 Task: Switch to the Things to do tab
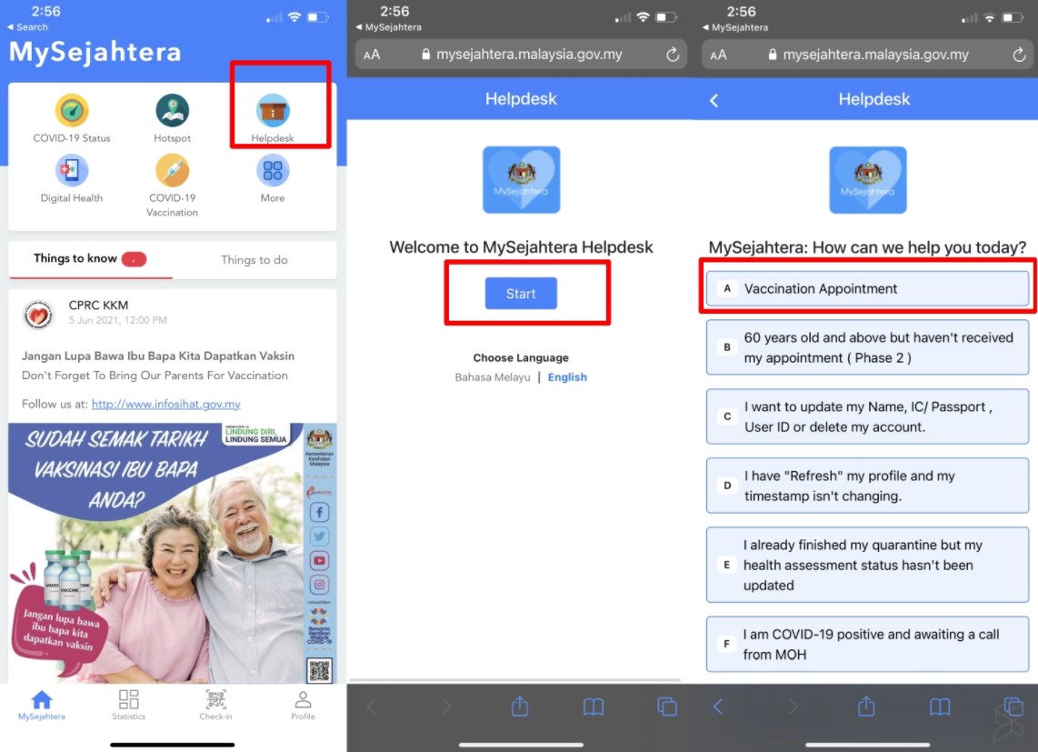click(x=255, y=260)
